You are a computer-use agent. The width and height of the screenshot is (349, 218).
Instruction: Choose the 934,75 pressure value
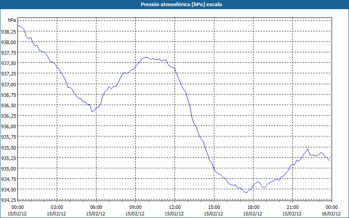pos(8,179)
